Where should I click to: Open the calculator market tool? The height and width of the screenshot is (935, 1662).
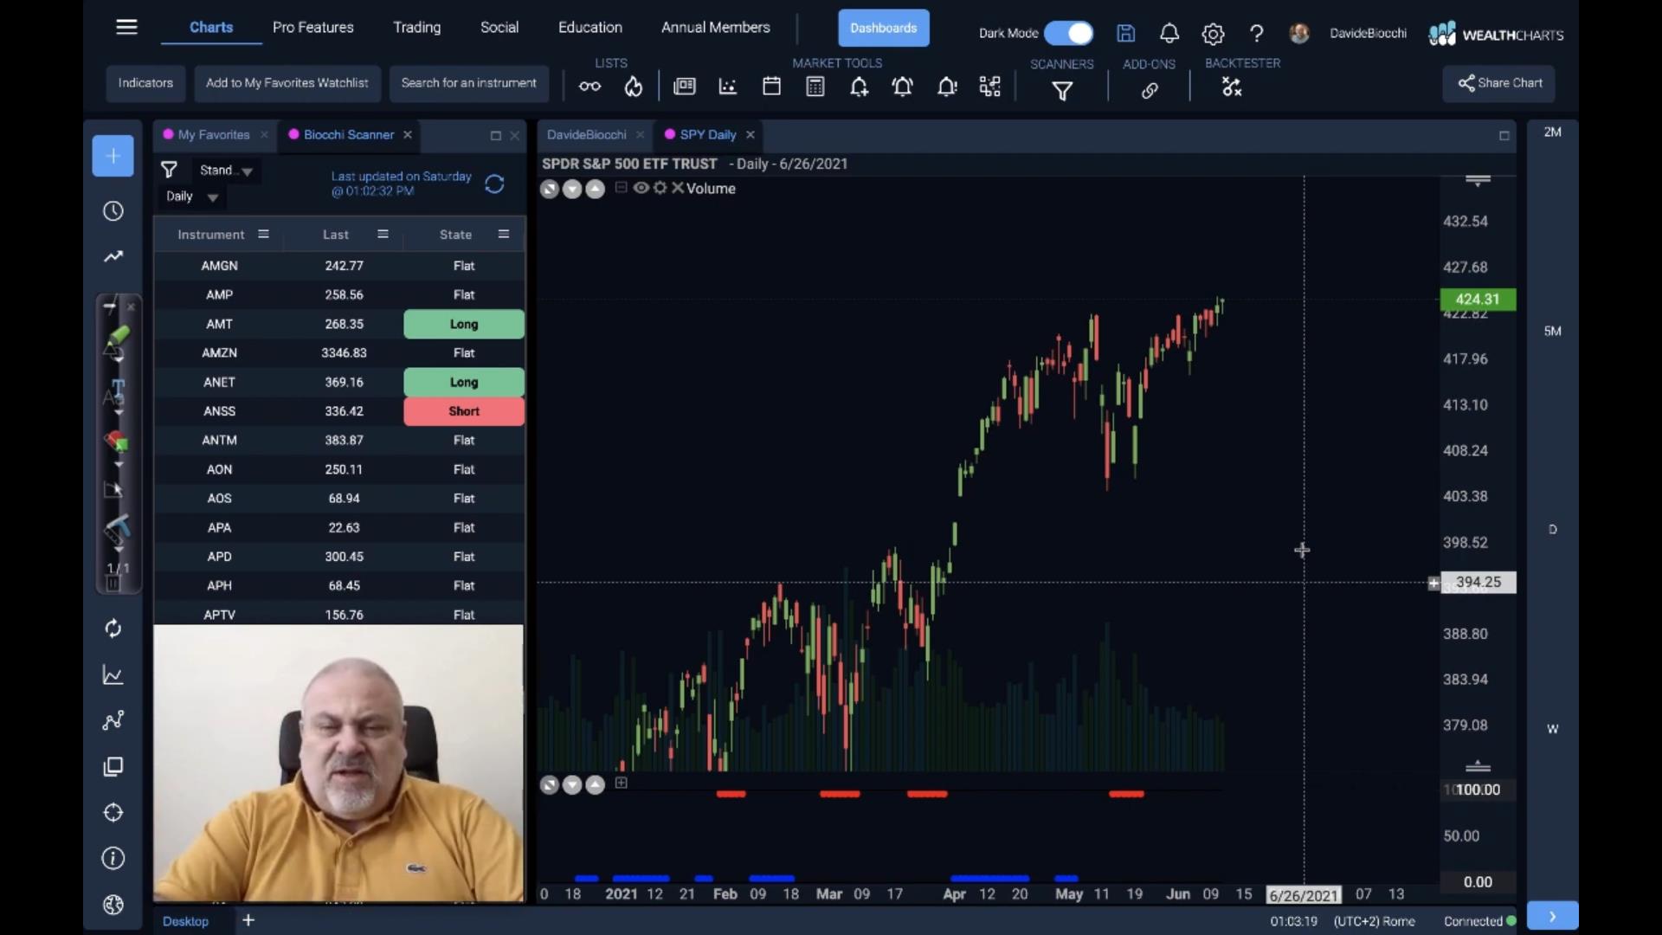coord(815,87)
